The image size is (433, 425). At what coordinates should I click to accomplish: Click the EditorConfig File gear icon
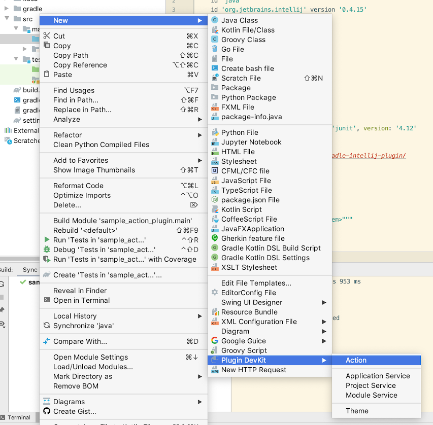click(215, 293)
